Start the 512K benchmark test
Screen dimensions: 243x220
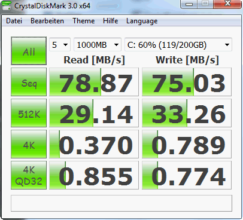(29, 113)
